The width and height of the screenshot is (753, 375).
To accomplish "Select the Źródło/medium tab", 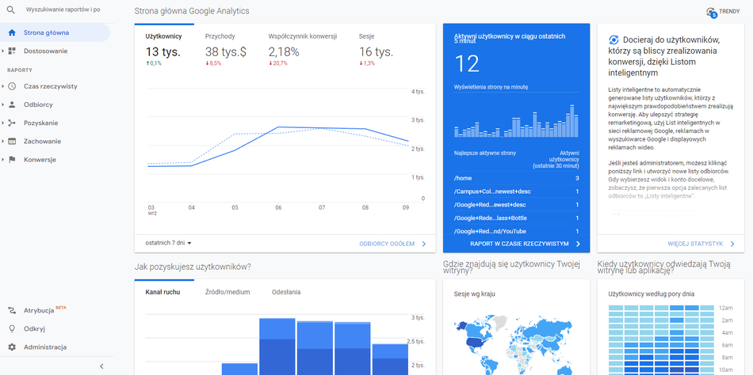I will (x=227, y=292).
